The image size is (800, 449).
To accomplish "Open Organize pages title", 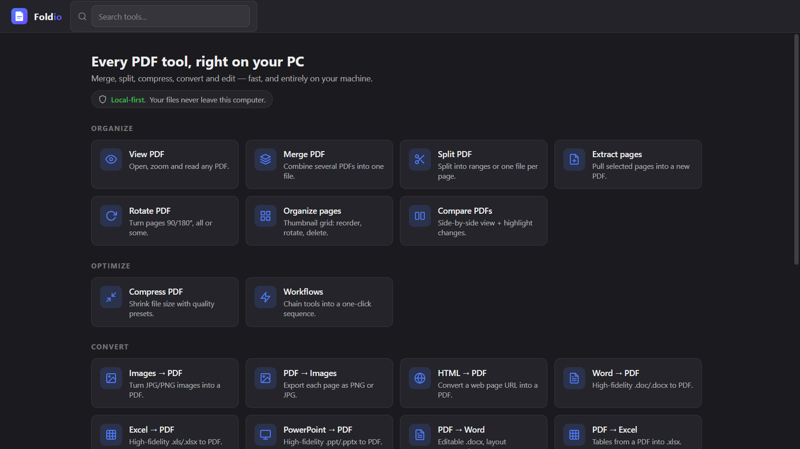I will [x=312, y=211].
